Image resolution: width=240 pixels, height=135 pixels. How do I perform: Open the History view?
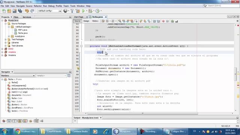[95, 21]
